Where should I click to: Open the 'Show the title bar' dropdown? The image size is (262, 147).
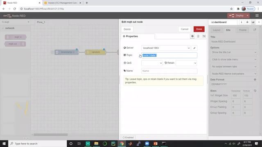tap(233, 52)
